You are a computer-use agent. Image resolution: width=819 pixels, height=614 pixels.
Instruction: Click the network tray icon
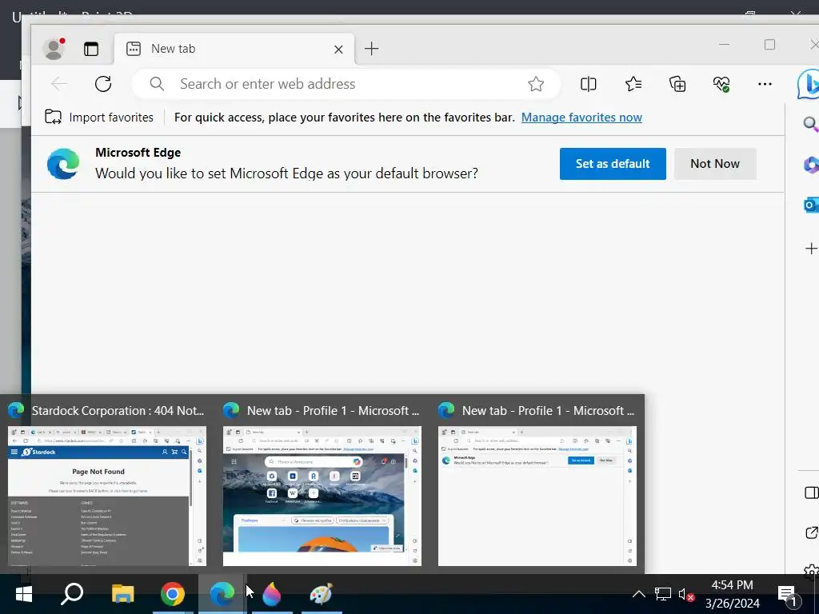point(663,594)
